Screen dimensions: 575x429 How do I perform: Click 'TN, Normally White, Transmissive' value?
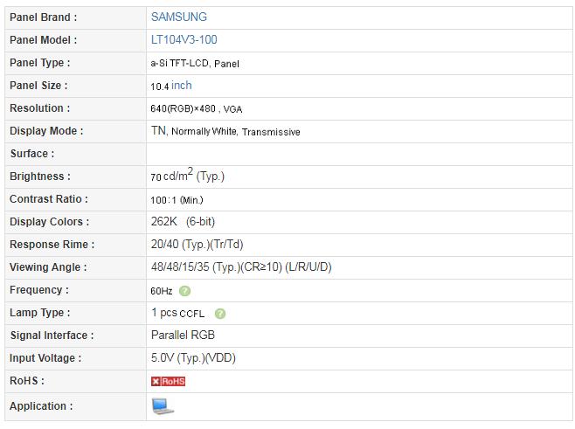click(x=225, y=131)
